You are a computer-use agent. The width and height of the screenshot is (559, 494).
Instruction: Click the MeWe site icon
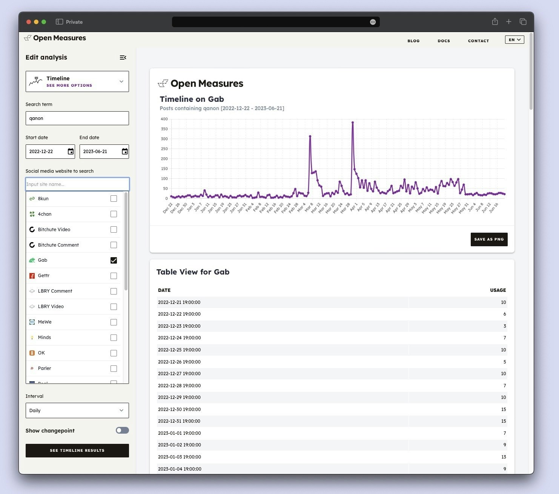click(32, 322)
